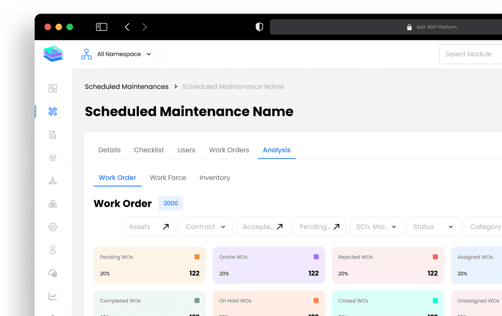The width and height of the screenshot is (502, 316).
Task: Switch to the Checklist tab
Action: click(149, 150)
